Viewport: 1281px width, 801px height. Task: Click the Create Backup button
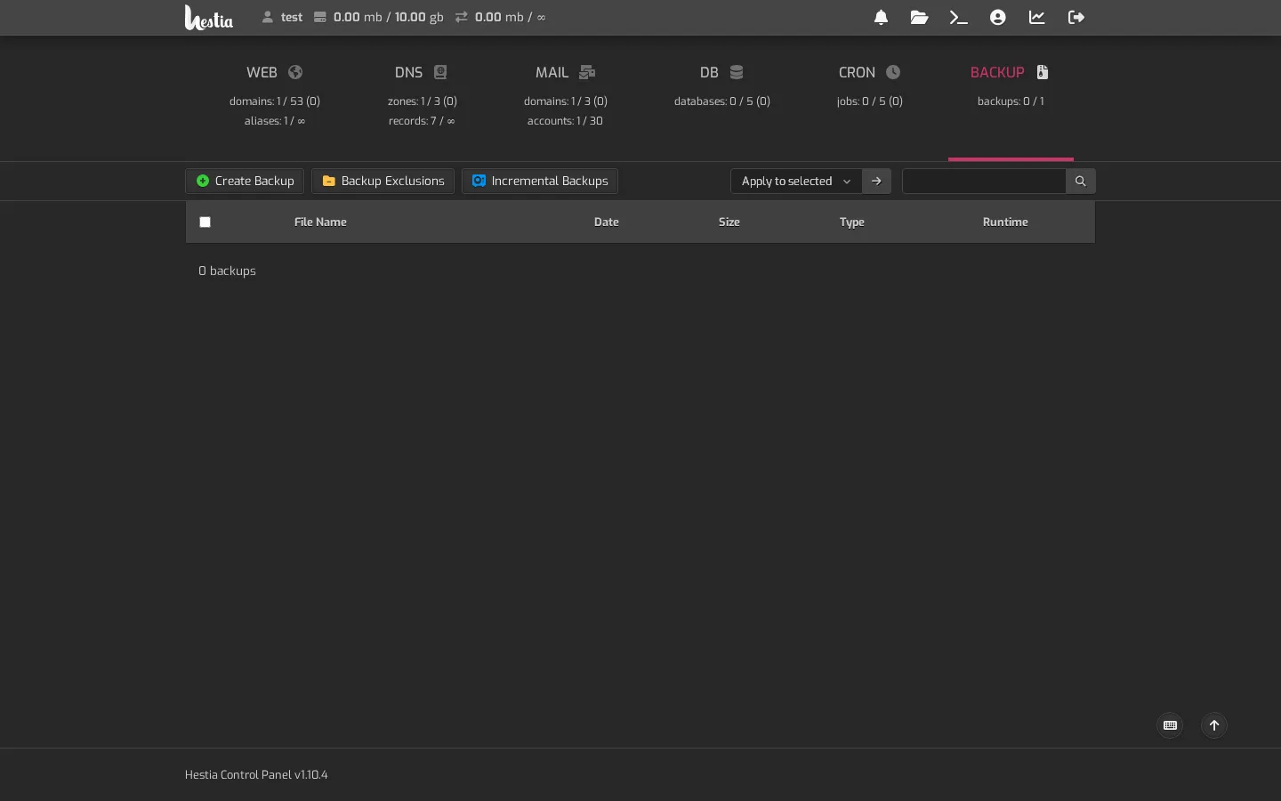[x=245, y=181]
